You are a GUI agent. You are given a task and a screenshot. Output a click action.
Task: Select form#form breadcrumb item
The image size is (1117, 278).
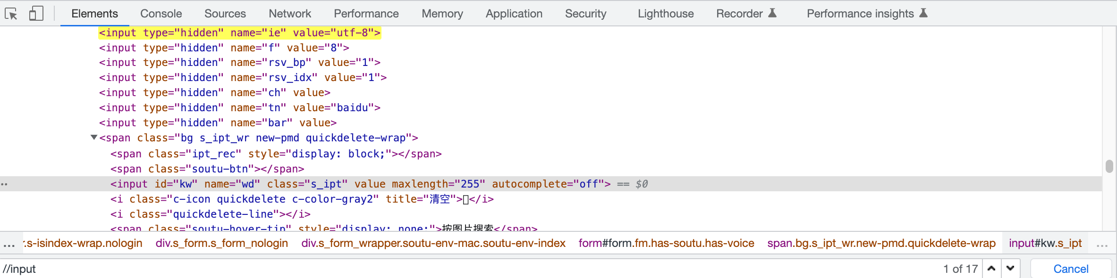pos(666,243)
